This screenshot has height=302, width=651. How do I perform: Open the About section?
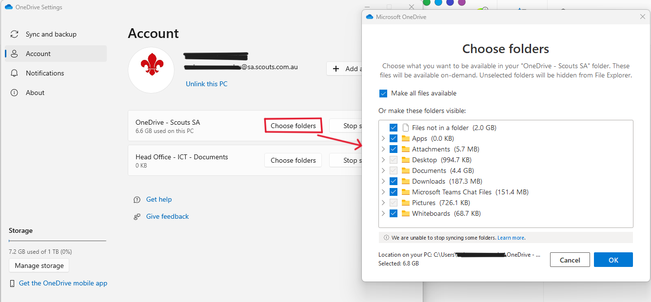[x=56, y=93]
